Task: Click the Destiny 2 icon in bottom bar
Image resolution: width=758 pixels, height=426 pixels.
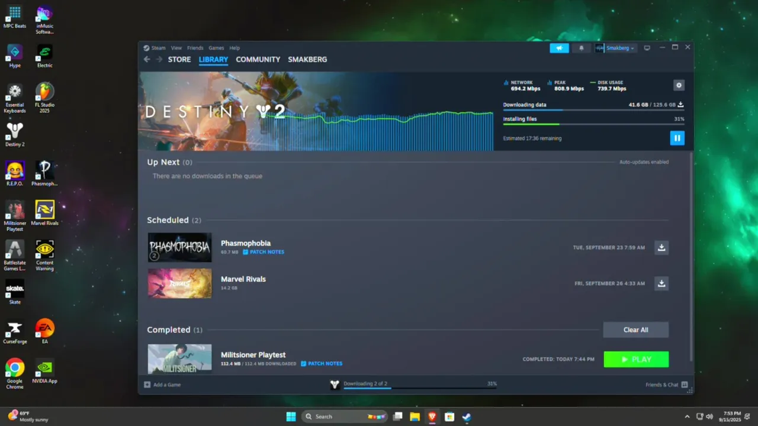Action: point(335,385)
